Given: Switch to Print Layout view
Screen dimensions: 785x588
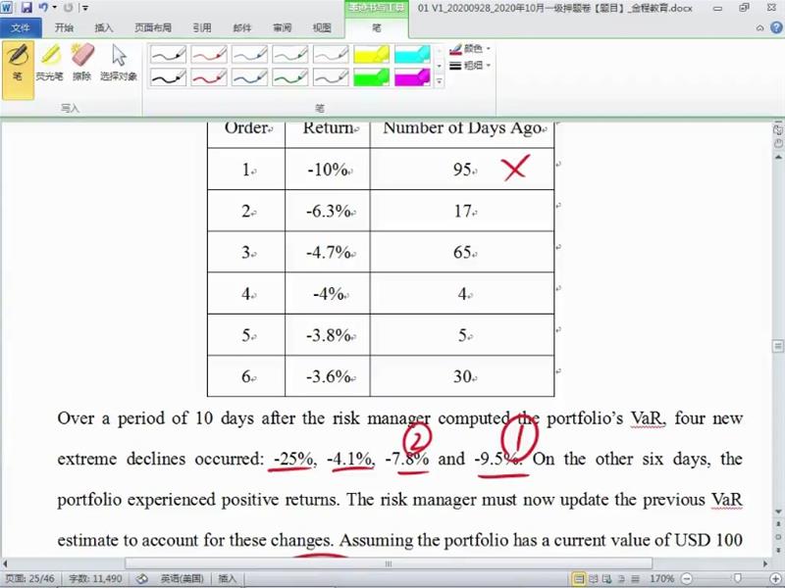Looking at the screenshot, I should click(578, 579).
